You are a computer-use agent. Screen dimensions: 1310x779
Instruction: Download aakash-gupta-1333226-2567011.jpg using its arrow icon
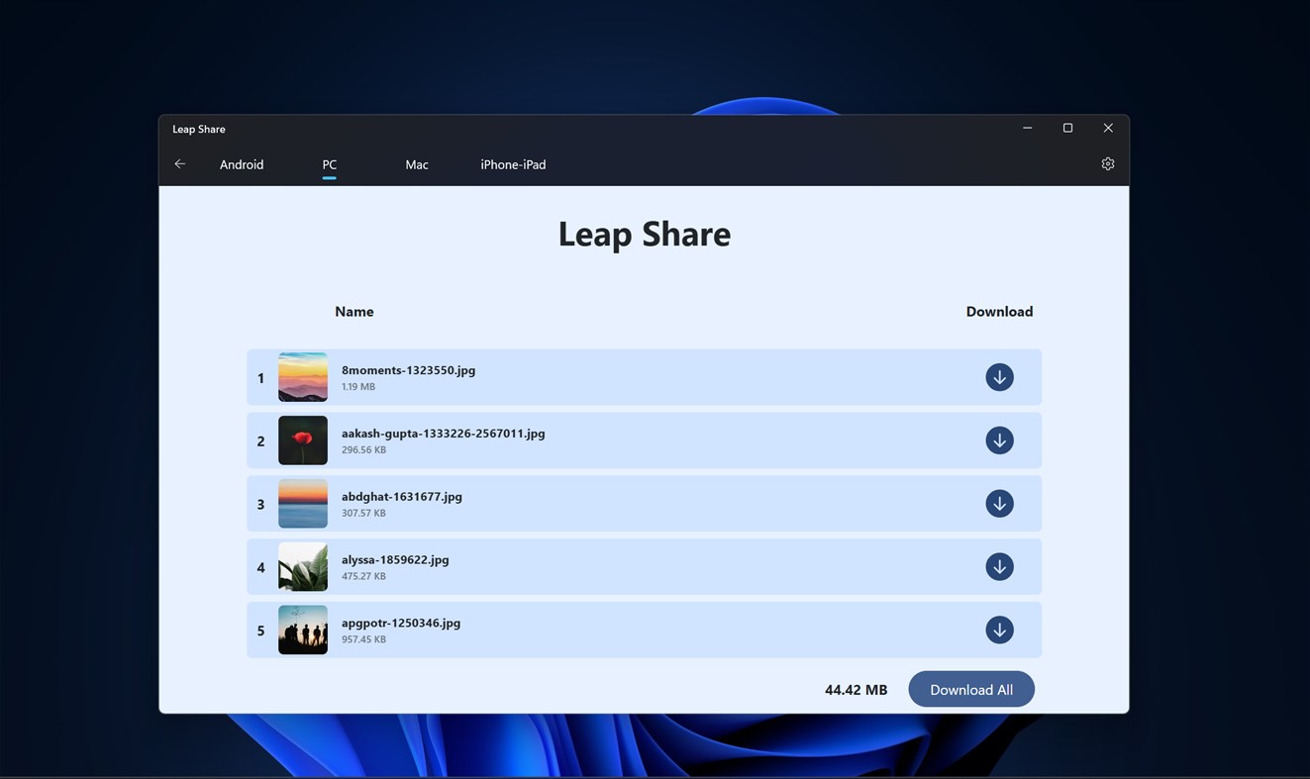(999, 439)
